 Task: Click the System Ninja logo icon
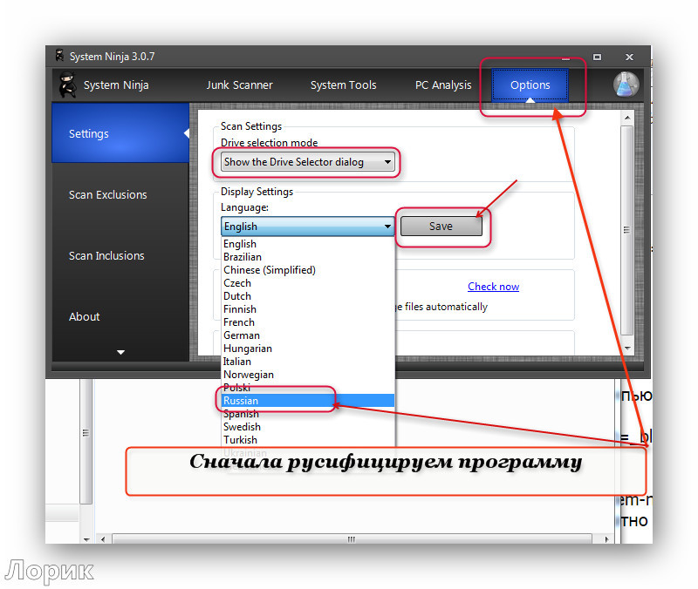[68, 85]
